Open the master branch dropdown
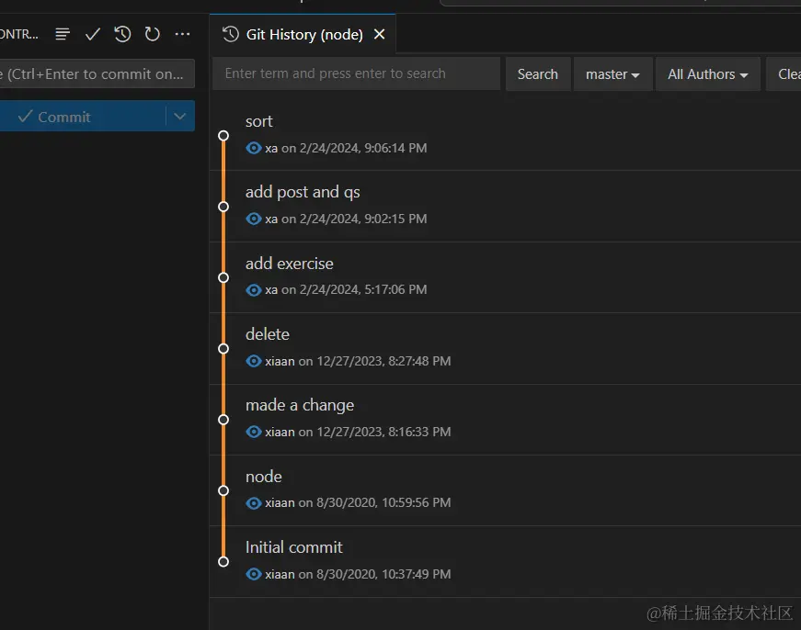The image size is (801, 630). coord(612,74)
